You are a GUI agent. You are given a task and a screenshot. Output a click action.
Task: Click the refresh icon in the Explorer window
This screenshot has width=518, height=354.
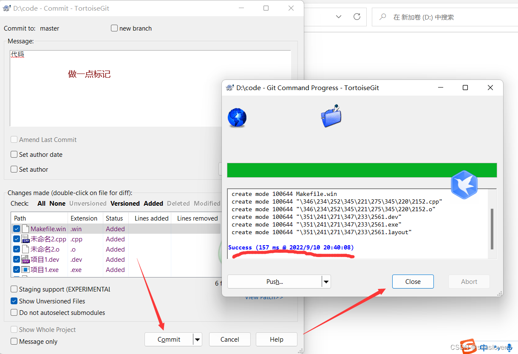tap(357, 17)
